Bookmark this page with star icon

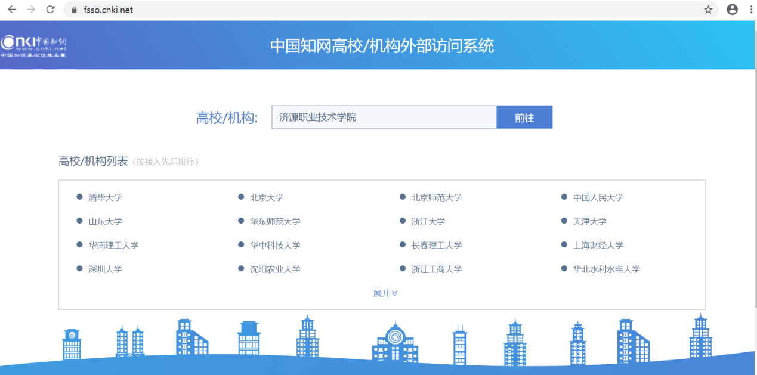coord(708,10)
